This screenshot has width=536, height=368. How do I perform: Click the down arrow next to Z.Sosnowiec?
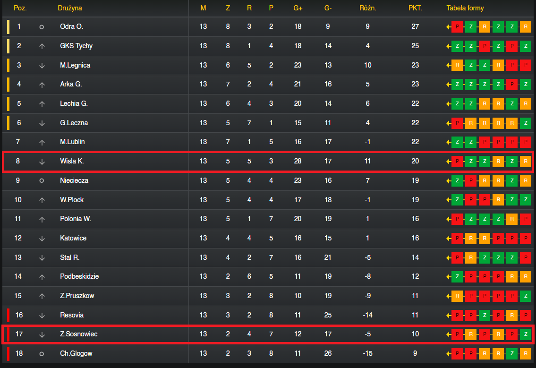[x=42, y=334]
